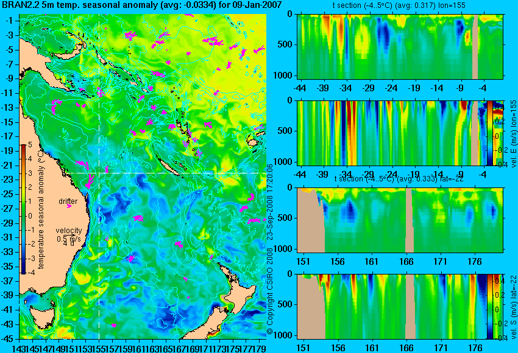The image size is (518, 353).
Task: Click the 'velocity' legend label
Action: 69,230
